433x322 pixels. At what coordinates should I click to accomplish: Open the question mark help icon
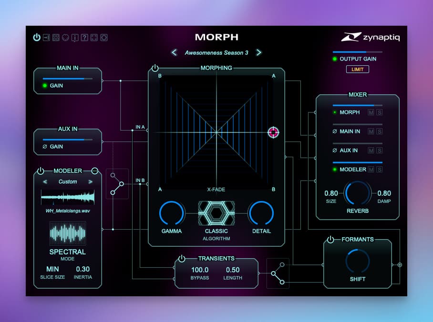point(84,38)
